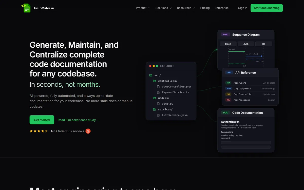
Task: Click the /api/users/:id endpoint
Action: 242,94
